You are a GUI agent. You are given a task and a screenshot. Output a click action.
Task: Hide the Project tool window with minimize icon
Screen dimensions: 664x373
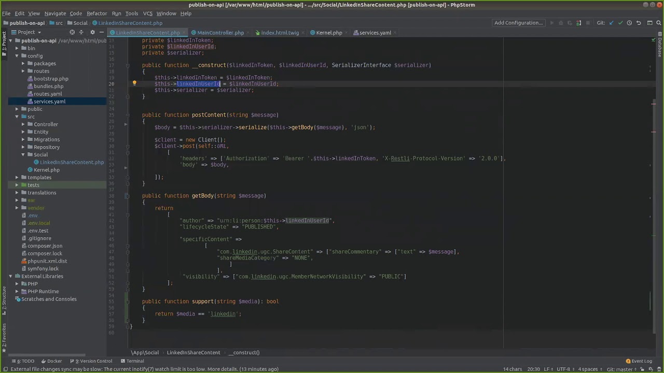pos(102,32)
